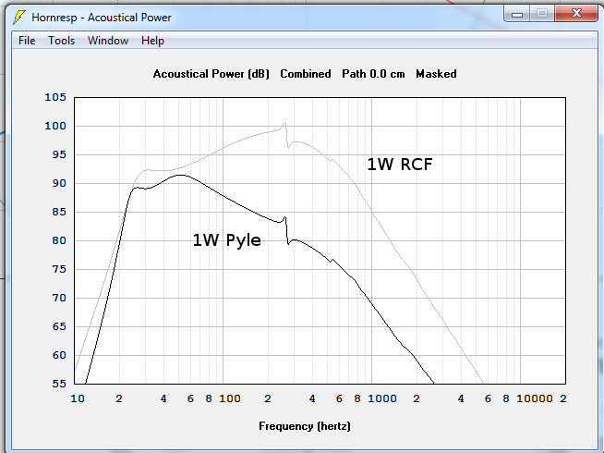604x453 pixels.
Task: Click the disabled maximize window button
Action: (x=541, y=14)
